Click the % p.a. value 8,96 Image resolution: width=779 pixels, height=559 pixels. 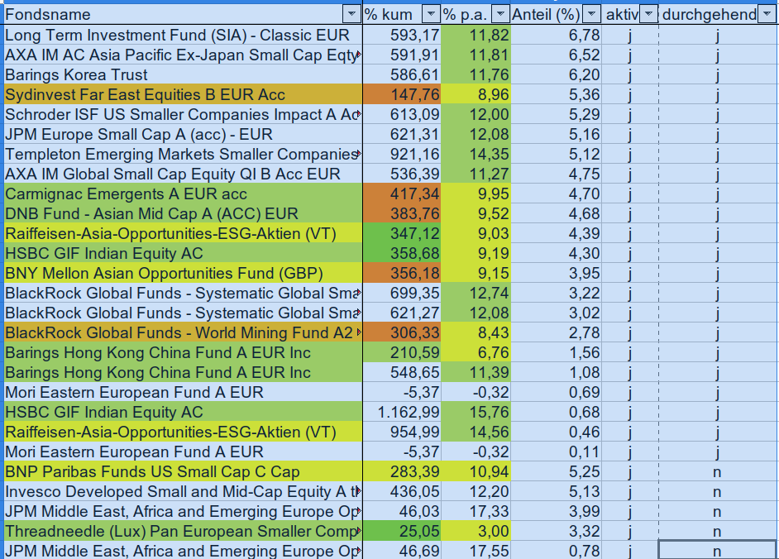[476, 94]
